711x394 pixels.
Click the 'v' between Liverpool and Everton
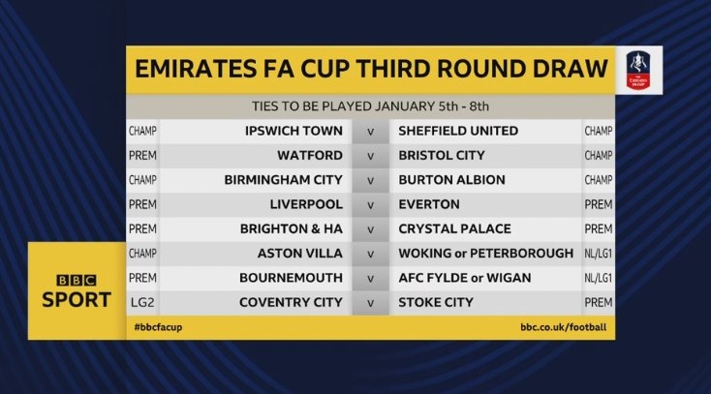point(369,204)
